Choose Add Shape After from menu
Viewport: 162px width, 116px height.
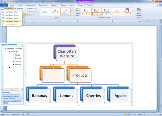12,12
